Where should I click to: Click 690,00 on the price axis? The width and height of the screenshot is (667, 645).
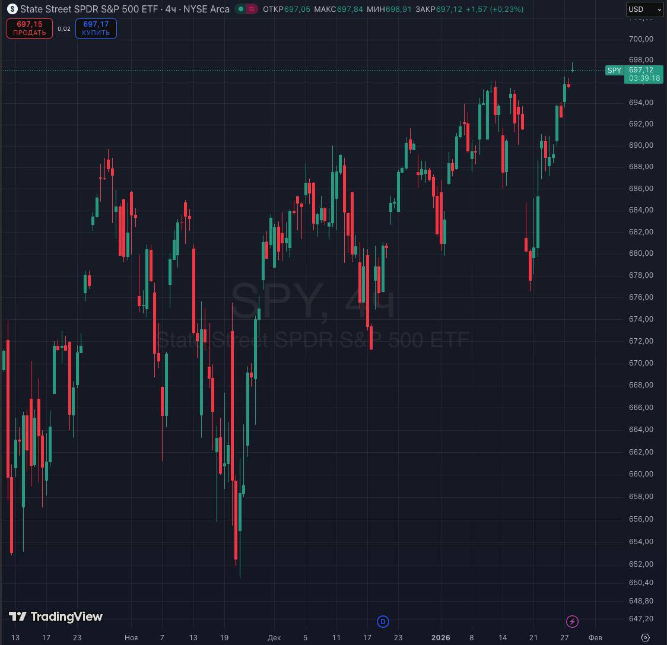point(641,145)
